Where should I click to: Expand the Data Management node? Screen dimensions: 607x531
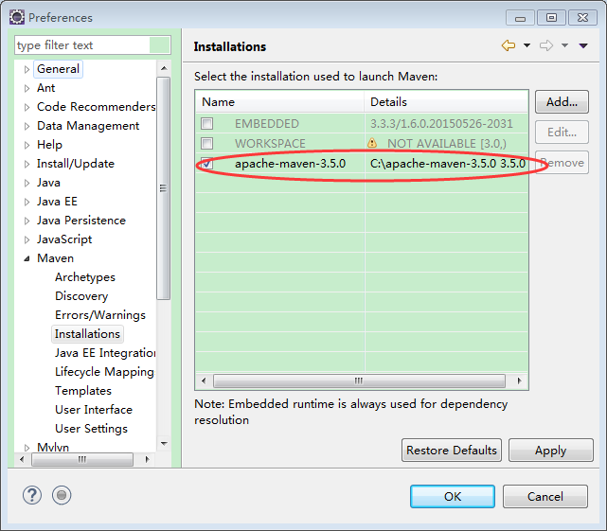27,126
